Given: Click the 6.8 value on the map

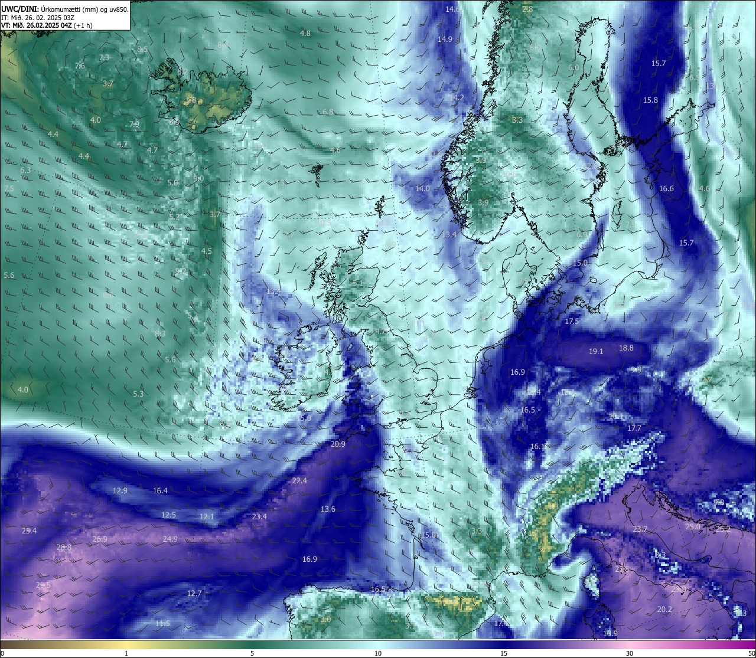Looking at the screenshot, I should click(328, 112).
